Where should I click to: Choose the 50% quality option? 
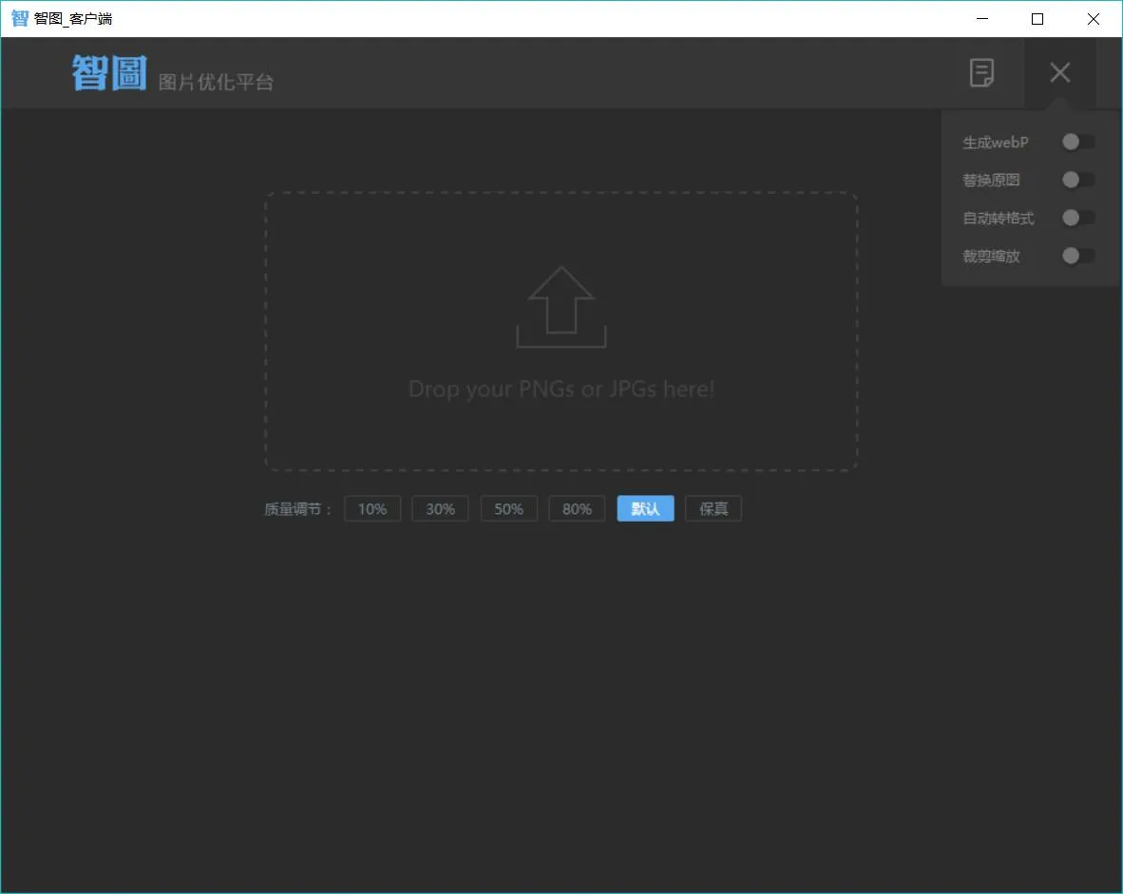[508, 508]
